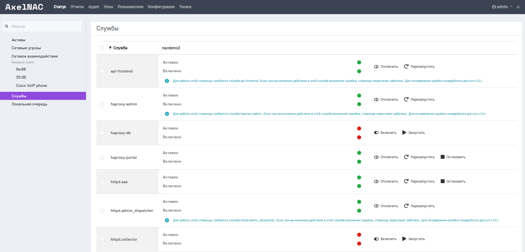Click the notification bell icon

pos(518,7)
